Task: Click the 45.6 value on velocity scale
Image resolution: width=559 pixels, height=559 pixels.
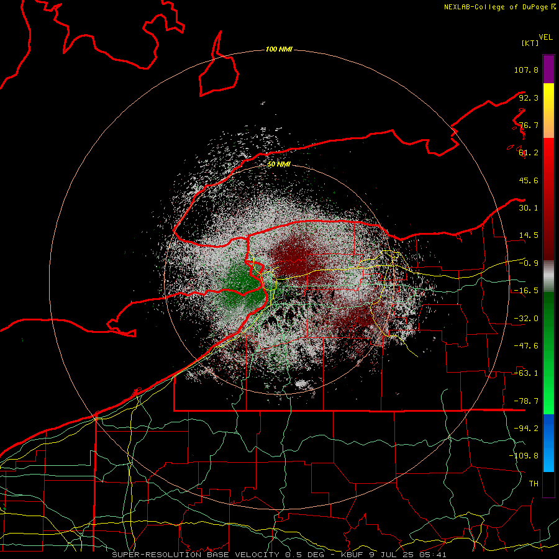Action: 529,180
